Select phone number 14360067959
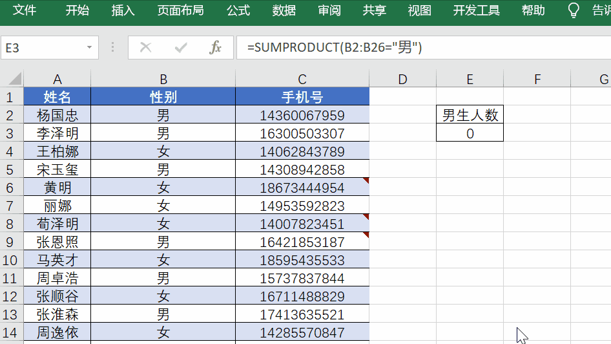 point(302,114)
